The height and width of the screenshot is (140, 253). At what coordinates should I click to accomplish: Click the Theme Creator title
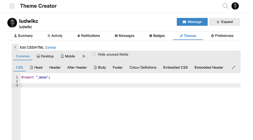38,6
